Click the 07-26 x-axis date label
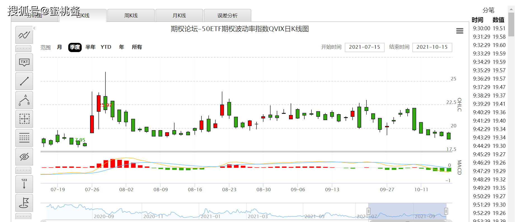 coord(92,190)
